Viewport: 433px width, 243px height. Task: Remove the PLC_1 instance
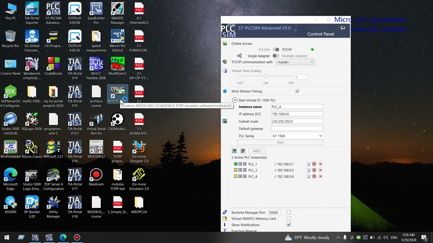tap(320, 164)
